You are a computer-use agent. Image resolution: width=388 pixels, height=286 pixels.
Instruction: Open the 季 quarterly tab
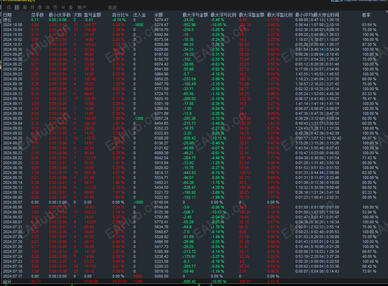point(40,7)
